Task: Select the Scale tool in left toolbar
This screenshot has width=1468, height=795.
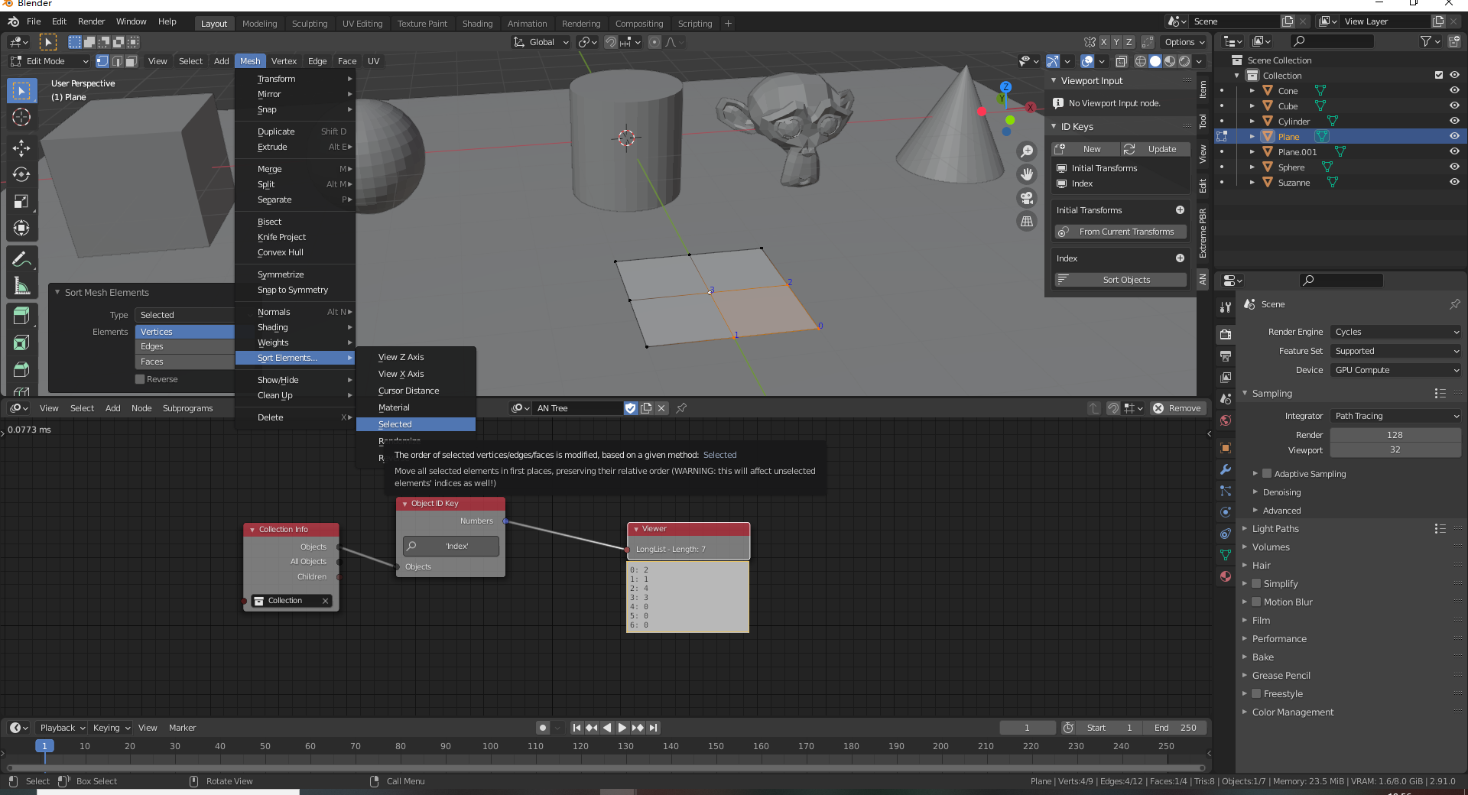Action: click(21, 201)
